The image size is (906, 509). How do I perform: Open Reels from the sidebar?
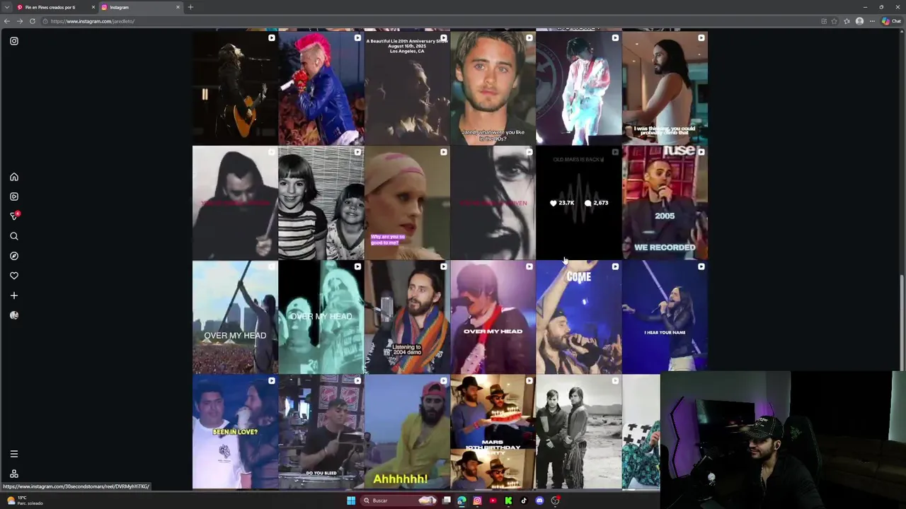pos(13,197)
